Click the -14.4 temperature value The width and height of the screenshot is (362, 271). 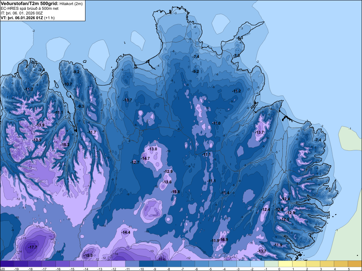click(x=126, y=233)
